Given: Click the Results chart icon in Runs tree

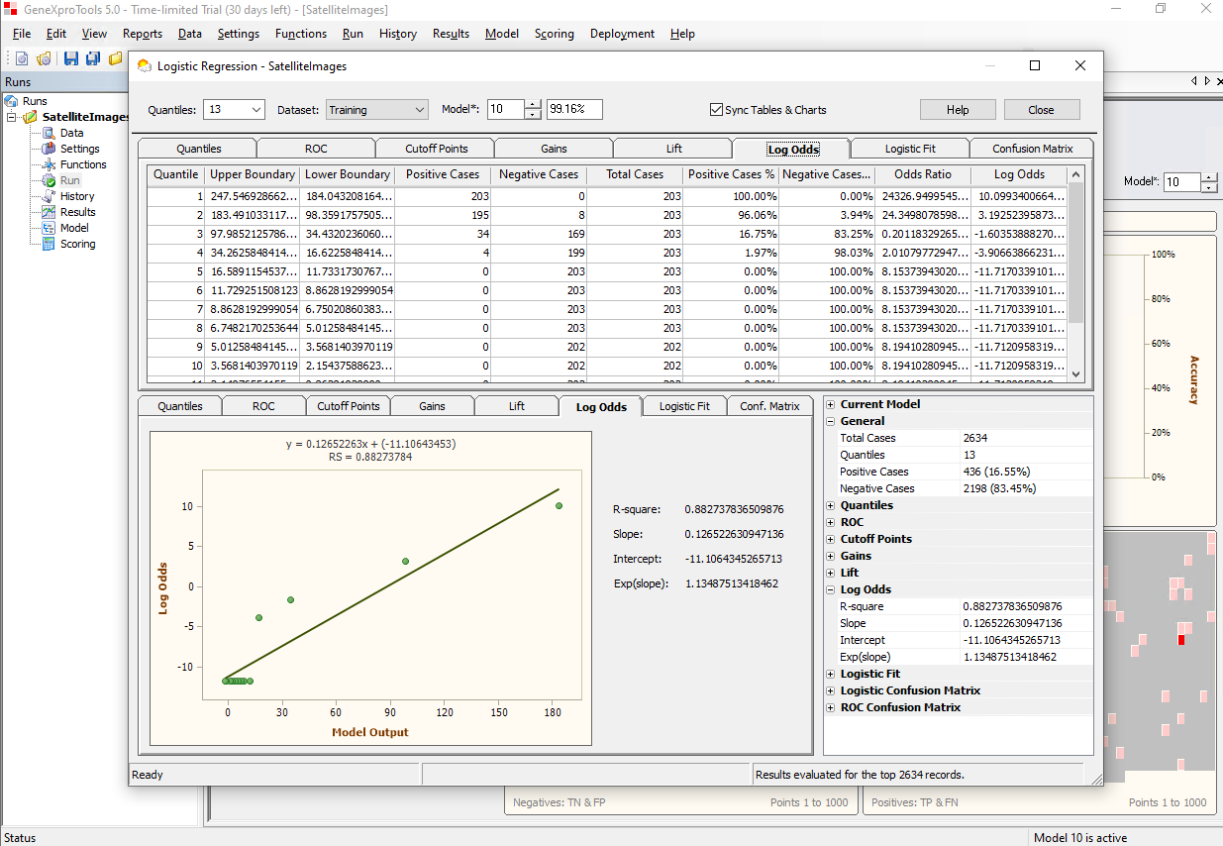Looking at the screenshot, I should [x=49, y=212].
